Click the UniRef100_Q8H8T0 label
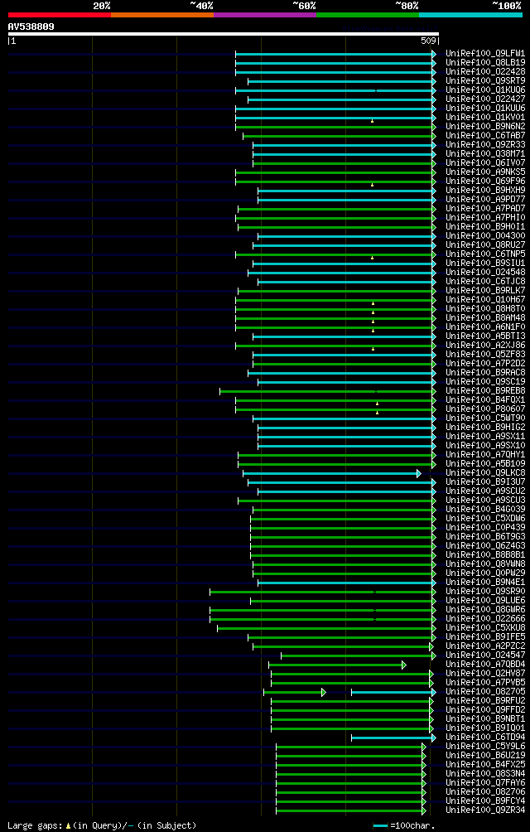530x832 pixels. click(485, 308)
